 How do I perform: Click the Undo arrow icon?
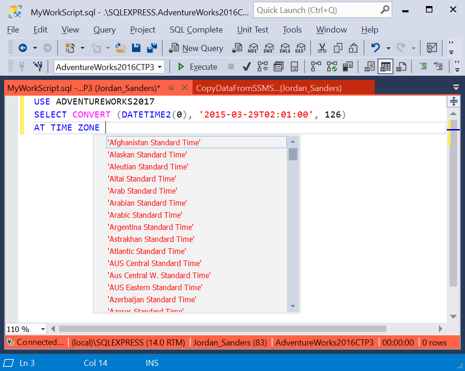[x=375, y=48]
